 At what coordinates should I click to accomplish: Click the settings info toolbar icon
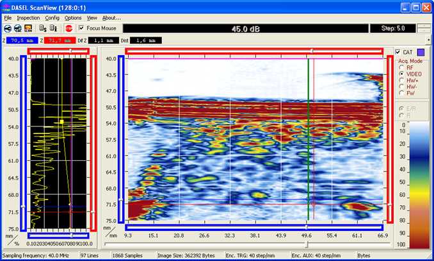(53, 28)
